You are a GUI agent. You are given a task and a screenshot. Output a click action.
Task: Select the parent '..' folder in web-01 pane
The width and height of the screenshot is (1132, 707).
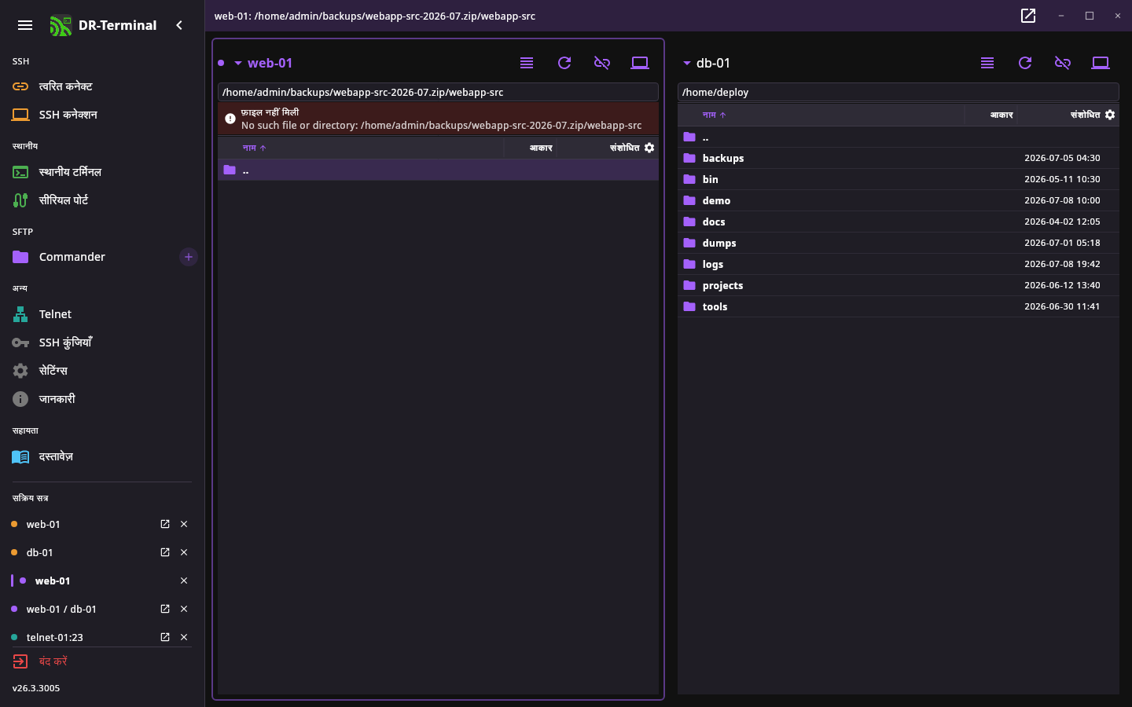pyautogui.click(x=438, y=170)
